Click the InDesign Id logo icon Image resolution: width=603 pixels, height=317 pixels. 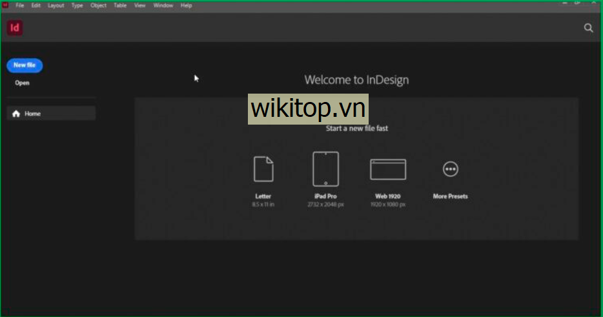coord(15,28)
